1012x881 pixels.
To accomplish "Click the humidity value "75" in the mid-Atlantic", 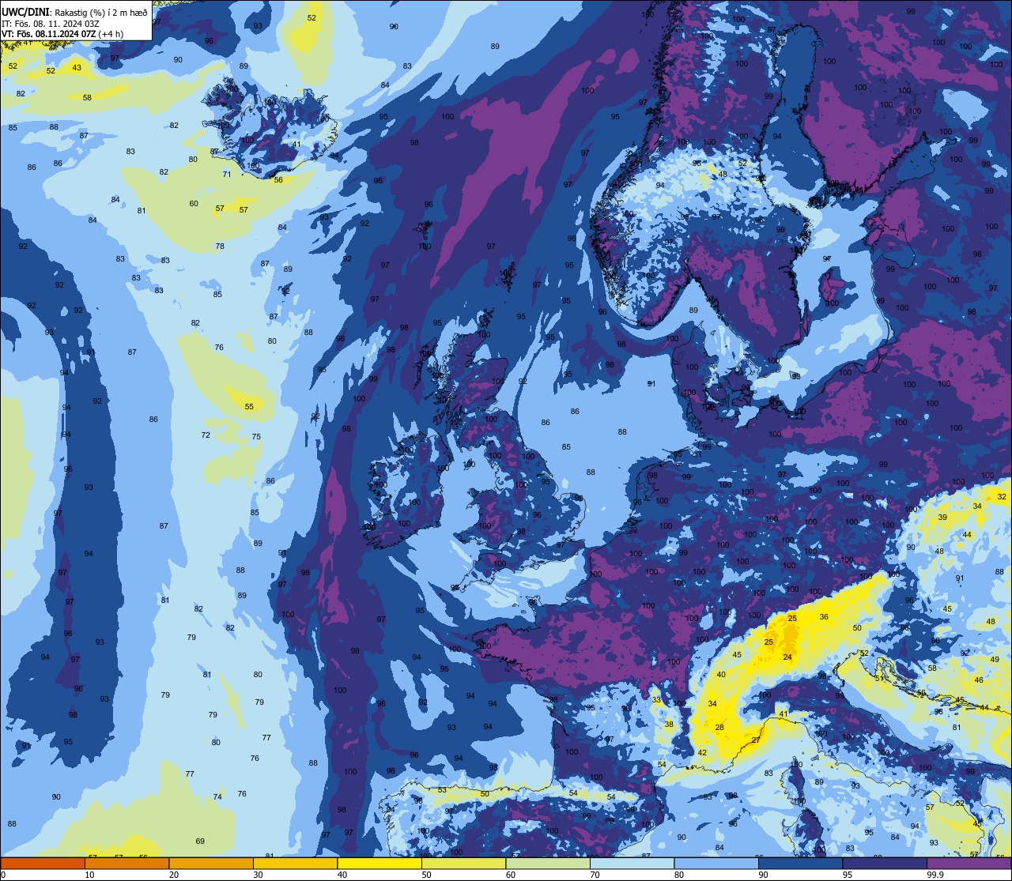I will (x=256, y=436).
